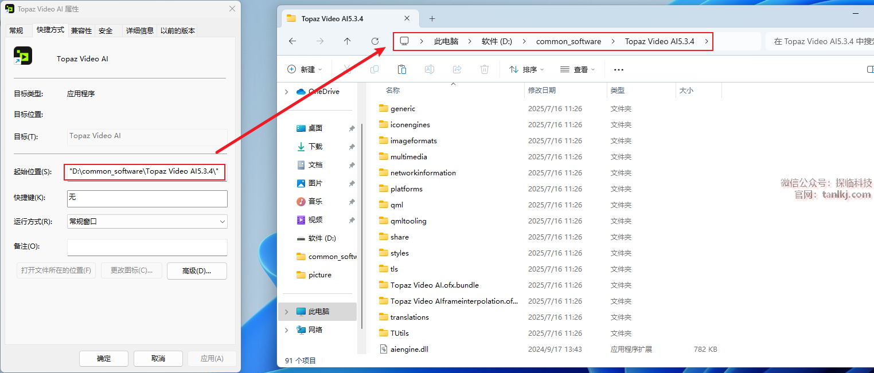This screenshot has width=874, height=373.
Task: Click the Rename icon in Explorer toolbar
Action: [x=430, y=69]
